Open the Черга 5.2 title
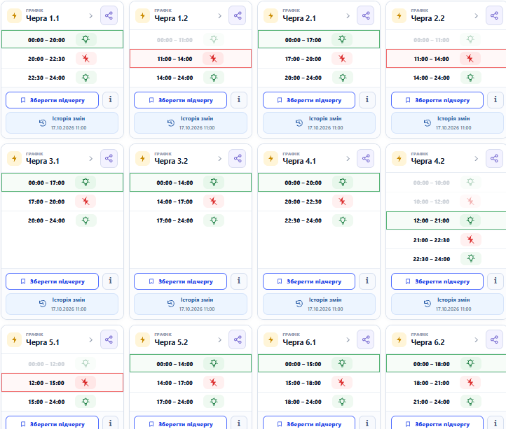This screenshot has height=429, width=506. [x=171, y=342]
